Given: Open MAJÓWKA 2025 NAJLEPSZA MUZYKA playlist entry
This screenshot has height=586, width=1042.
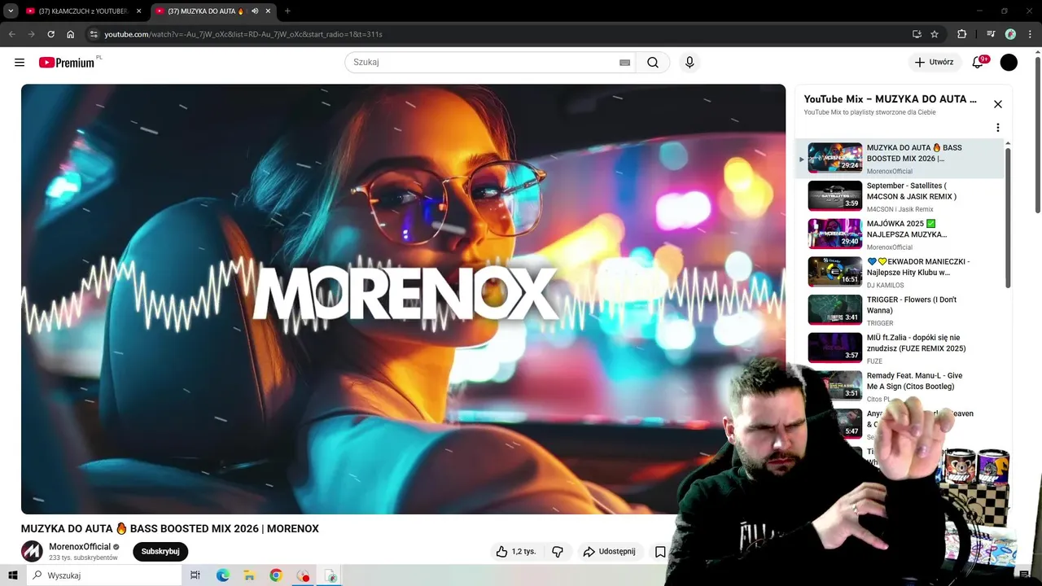Looking at the screenshot, I should pos(900,234).
